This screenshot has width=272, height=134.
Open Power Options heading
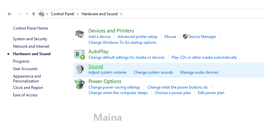[105, 81]
